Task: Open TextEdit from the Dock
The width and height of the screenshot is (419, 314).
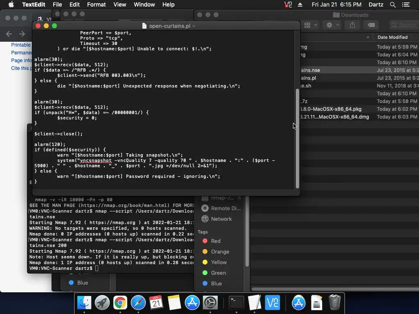Action: tap(255, 303)
